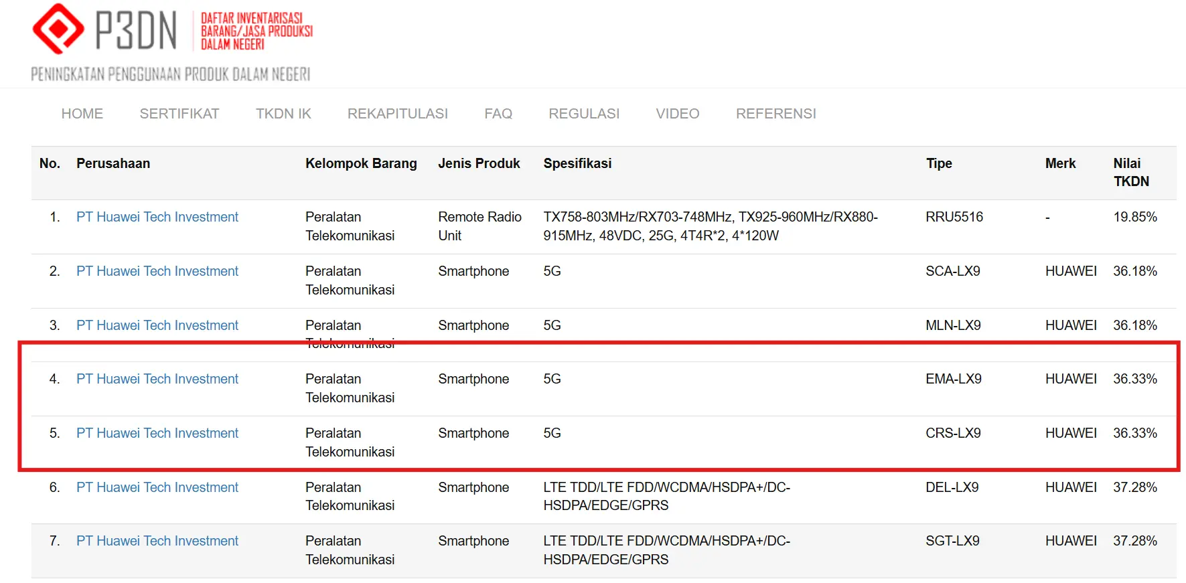
Task: Click the 37.28% value for SGT-LX9
Action: coord(1135,541)
